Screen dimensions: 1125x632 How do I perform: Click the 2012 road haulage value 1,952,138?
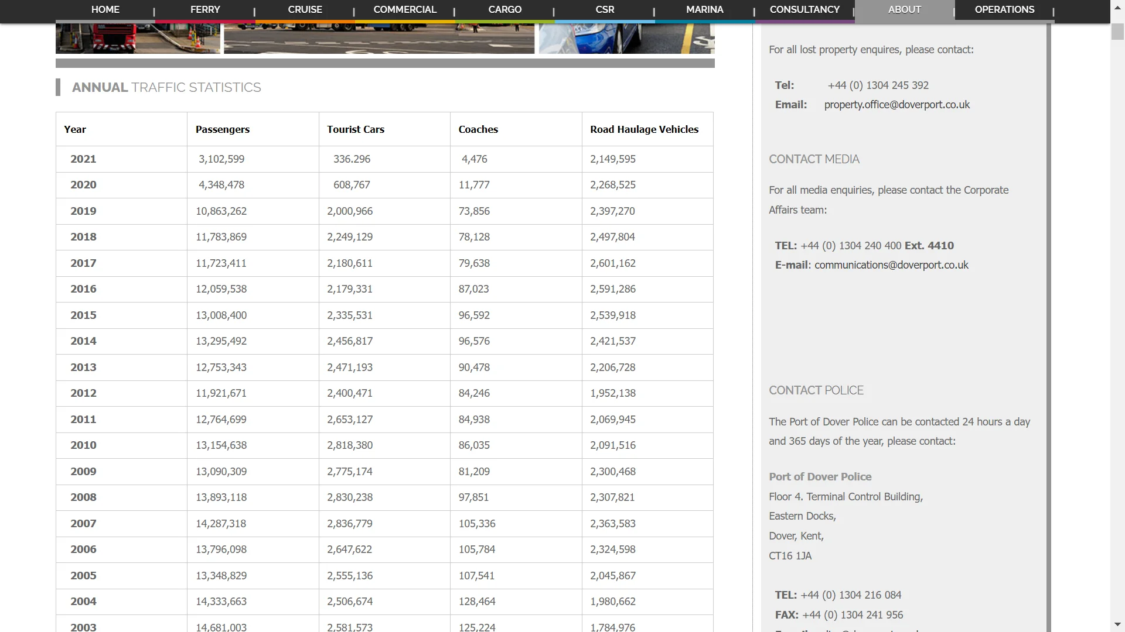pyautogui.click(x=613, y=393)
